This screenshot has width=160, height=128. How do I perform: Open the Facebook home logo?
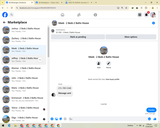coord(5,15)
